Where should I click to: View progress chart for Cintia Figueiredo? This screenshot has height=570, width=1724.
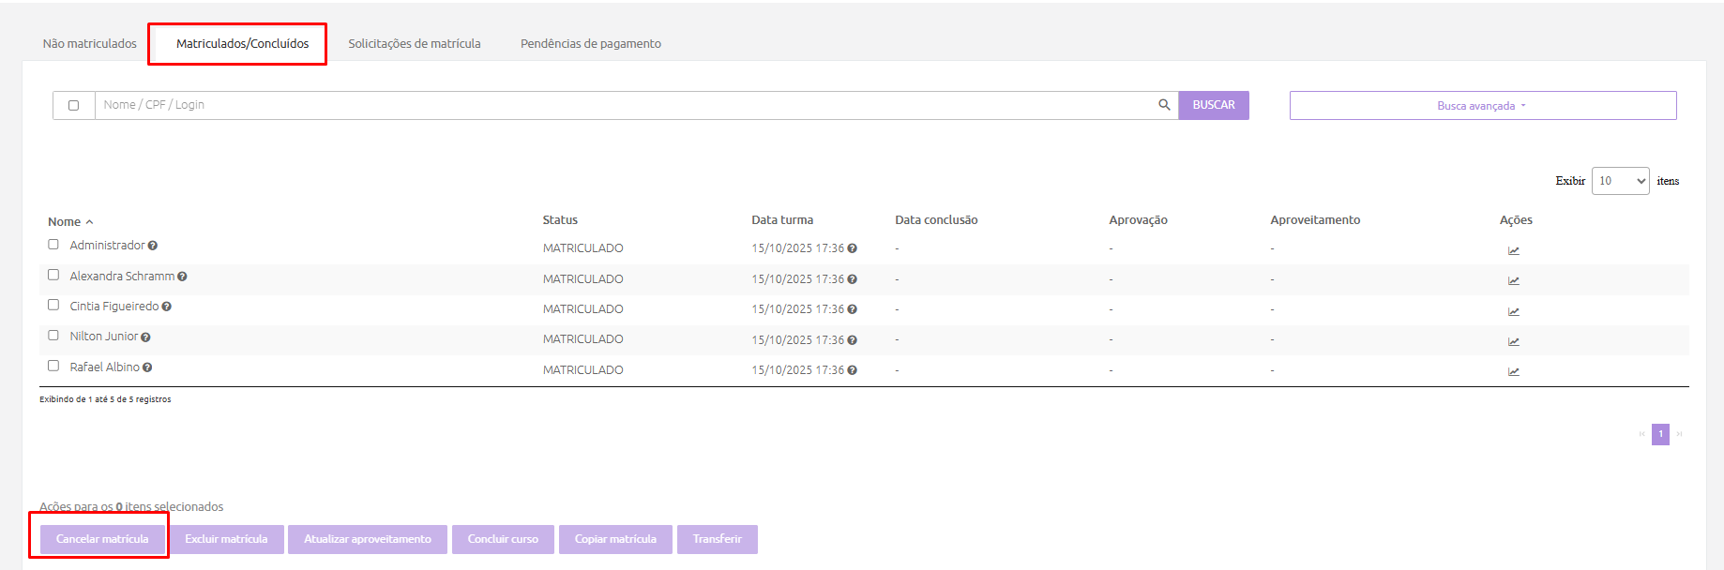pos(1513,311)
